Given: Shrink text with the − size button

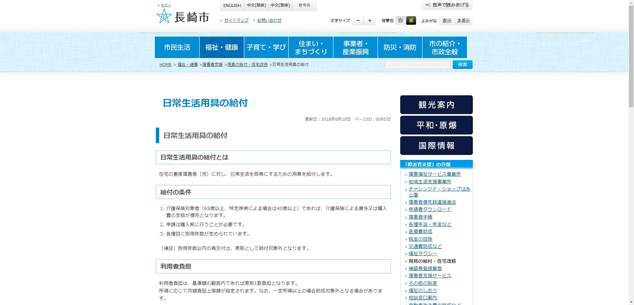Looking at the screenshot, I should pyautogui.click(x=358, y=20).
